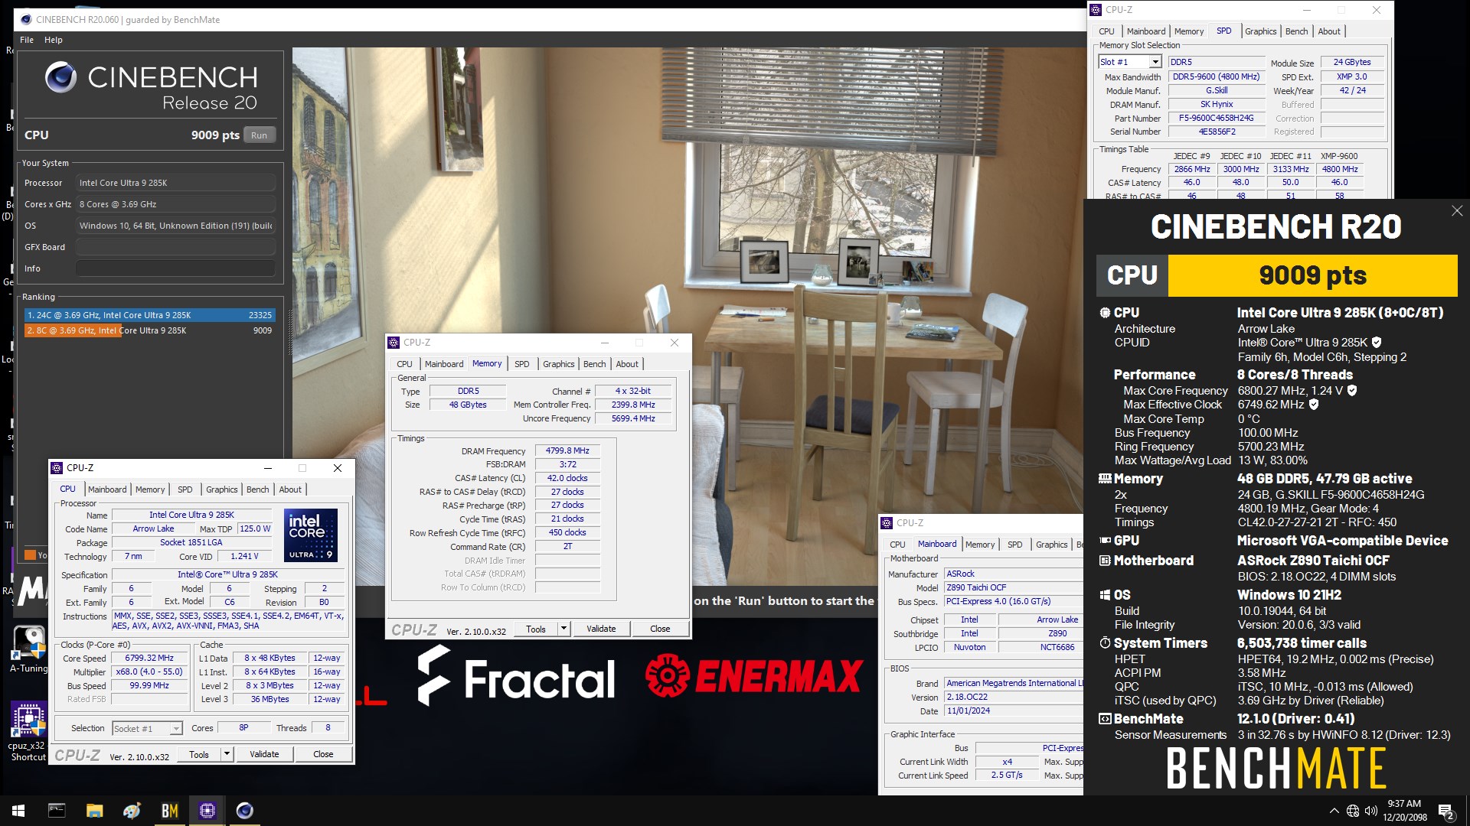The width and height of the screenshot is (1470, 826).
Task: Show hidden system tray icons
Action: coord(1334,811)
